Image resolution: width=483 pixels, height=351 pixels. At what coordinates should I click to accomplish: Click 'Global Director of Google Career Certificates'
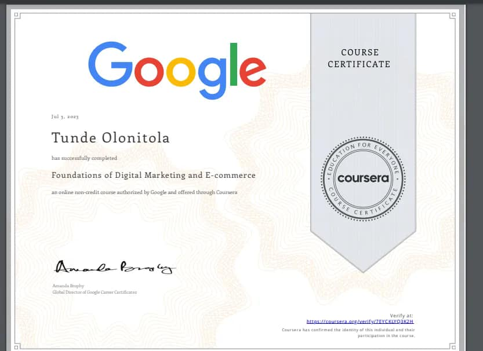click(95, 292)
